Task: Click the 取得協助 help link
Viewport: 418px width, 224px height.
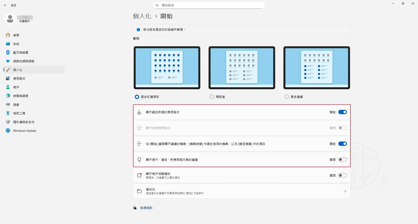Action: [146, 208]
